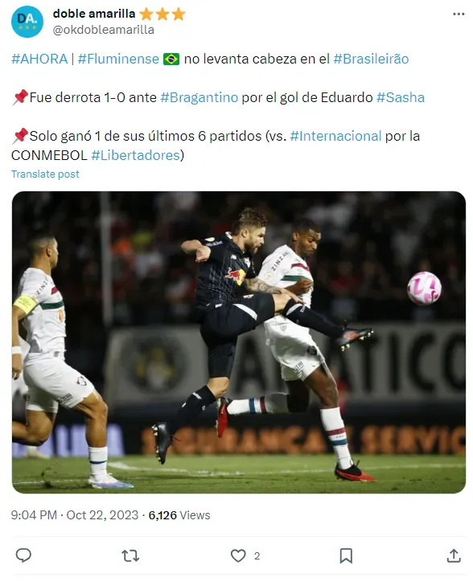Open the football match photo

239,342
